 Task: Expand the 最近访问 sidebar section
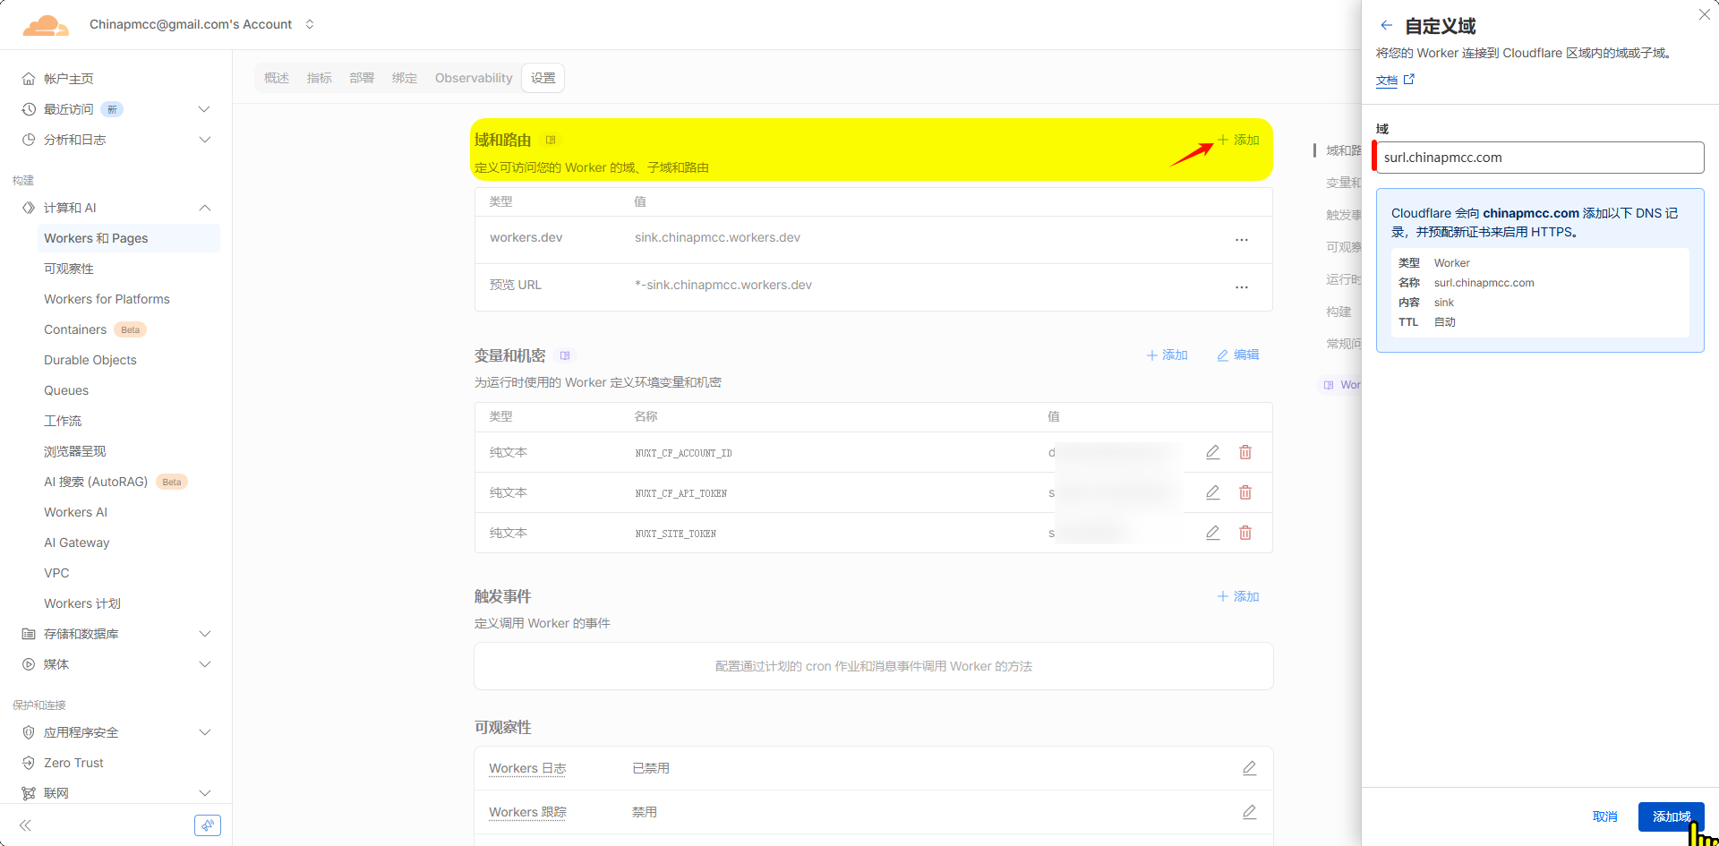click(204, 109)
